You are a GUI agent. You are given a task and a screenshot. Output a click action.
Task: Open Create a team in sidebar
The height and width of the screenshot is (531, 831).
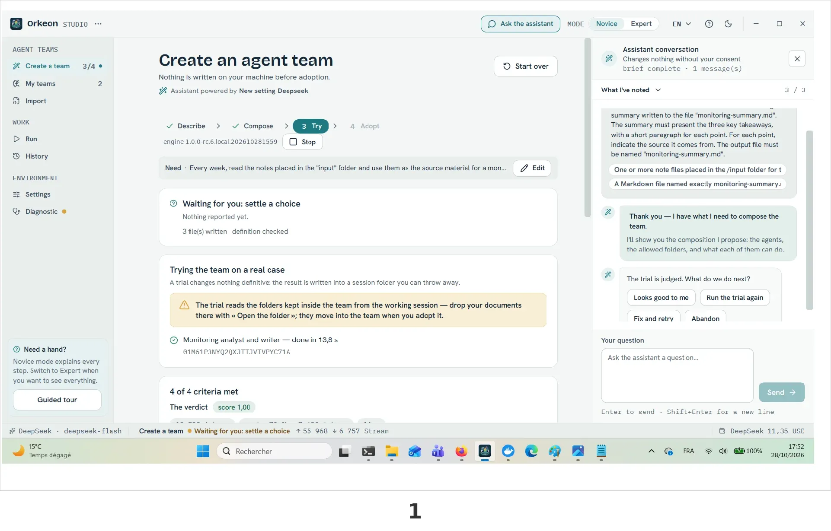tap(58, 66)
